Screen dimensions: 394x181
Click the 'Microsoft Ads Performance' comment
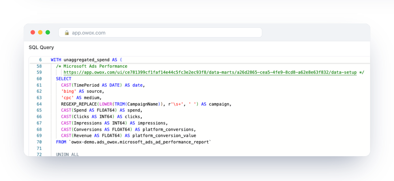(x=95, y=66)
